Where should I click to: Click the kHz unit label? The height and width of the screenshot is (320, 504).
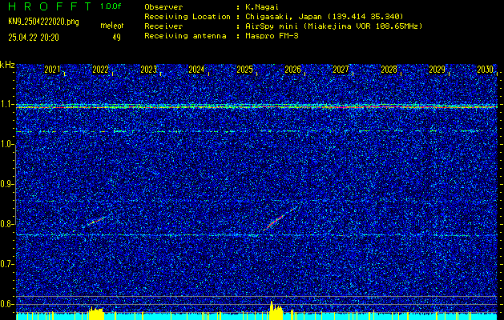tap(7, 65)
